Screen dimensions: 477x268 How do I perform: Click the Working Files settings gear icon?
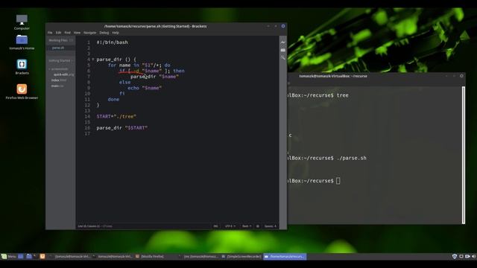point(72,40)
